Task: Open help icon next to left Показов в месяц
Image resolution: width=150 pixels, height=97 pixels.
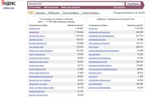Action: click(x=83, y=25)
